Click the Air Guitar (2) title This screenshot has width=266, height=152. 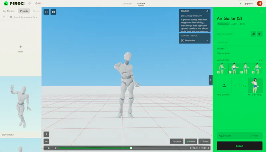pos(229,18)
